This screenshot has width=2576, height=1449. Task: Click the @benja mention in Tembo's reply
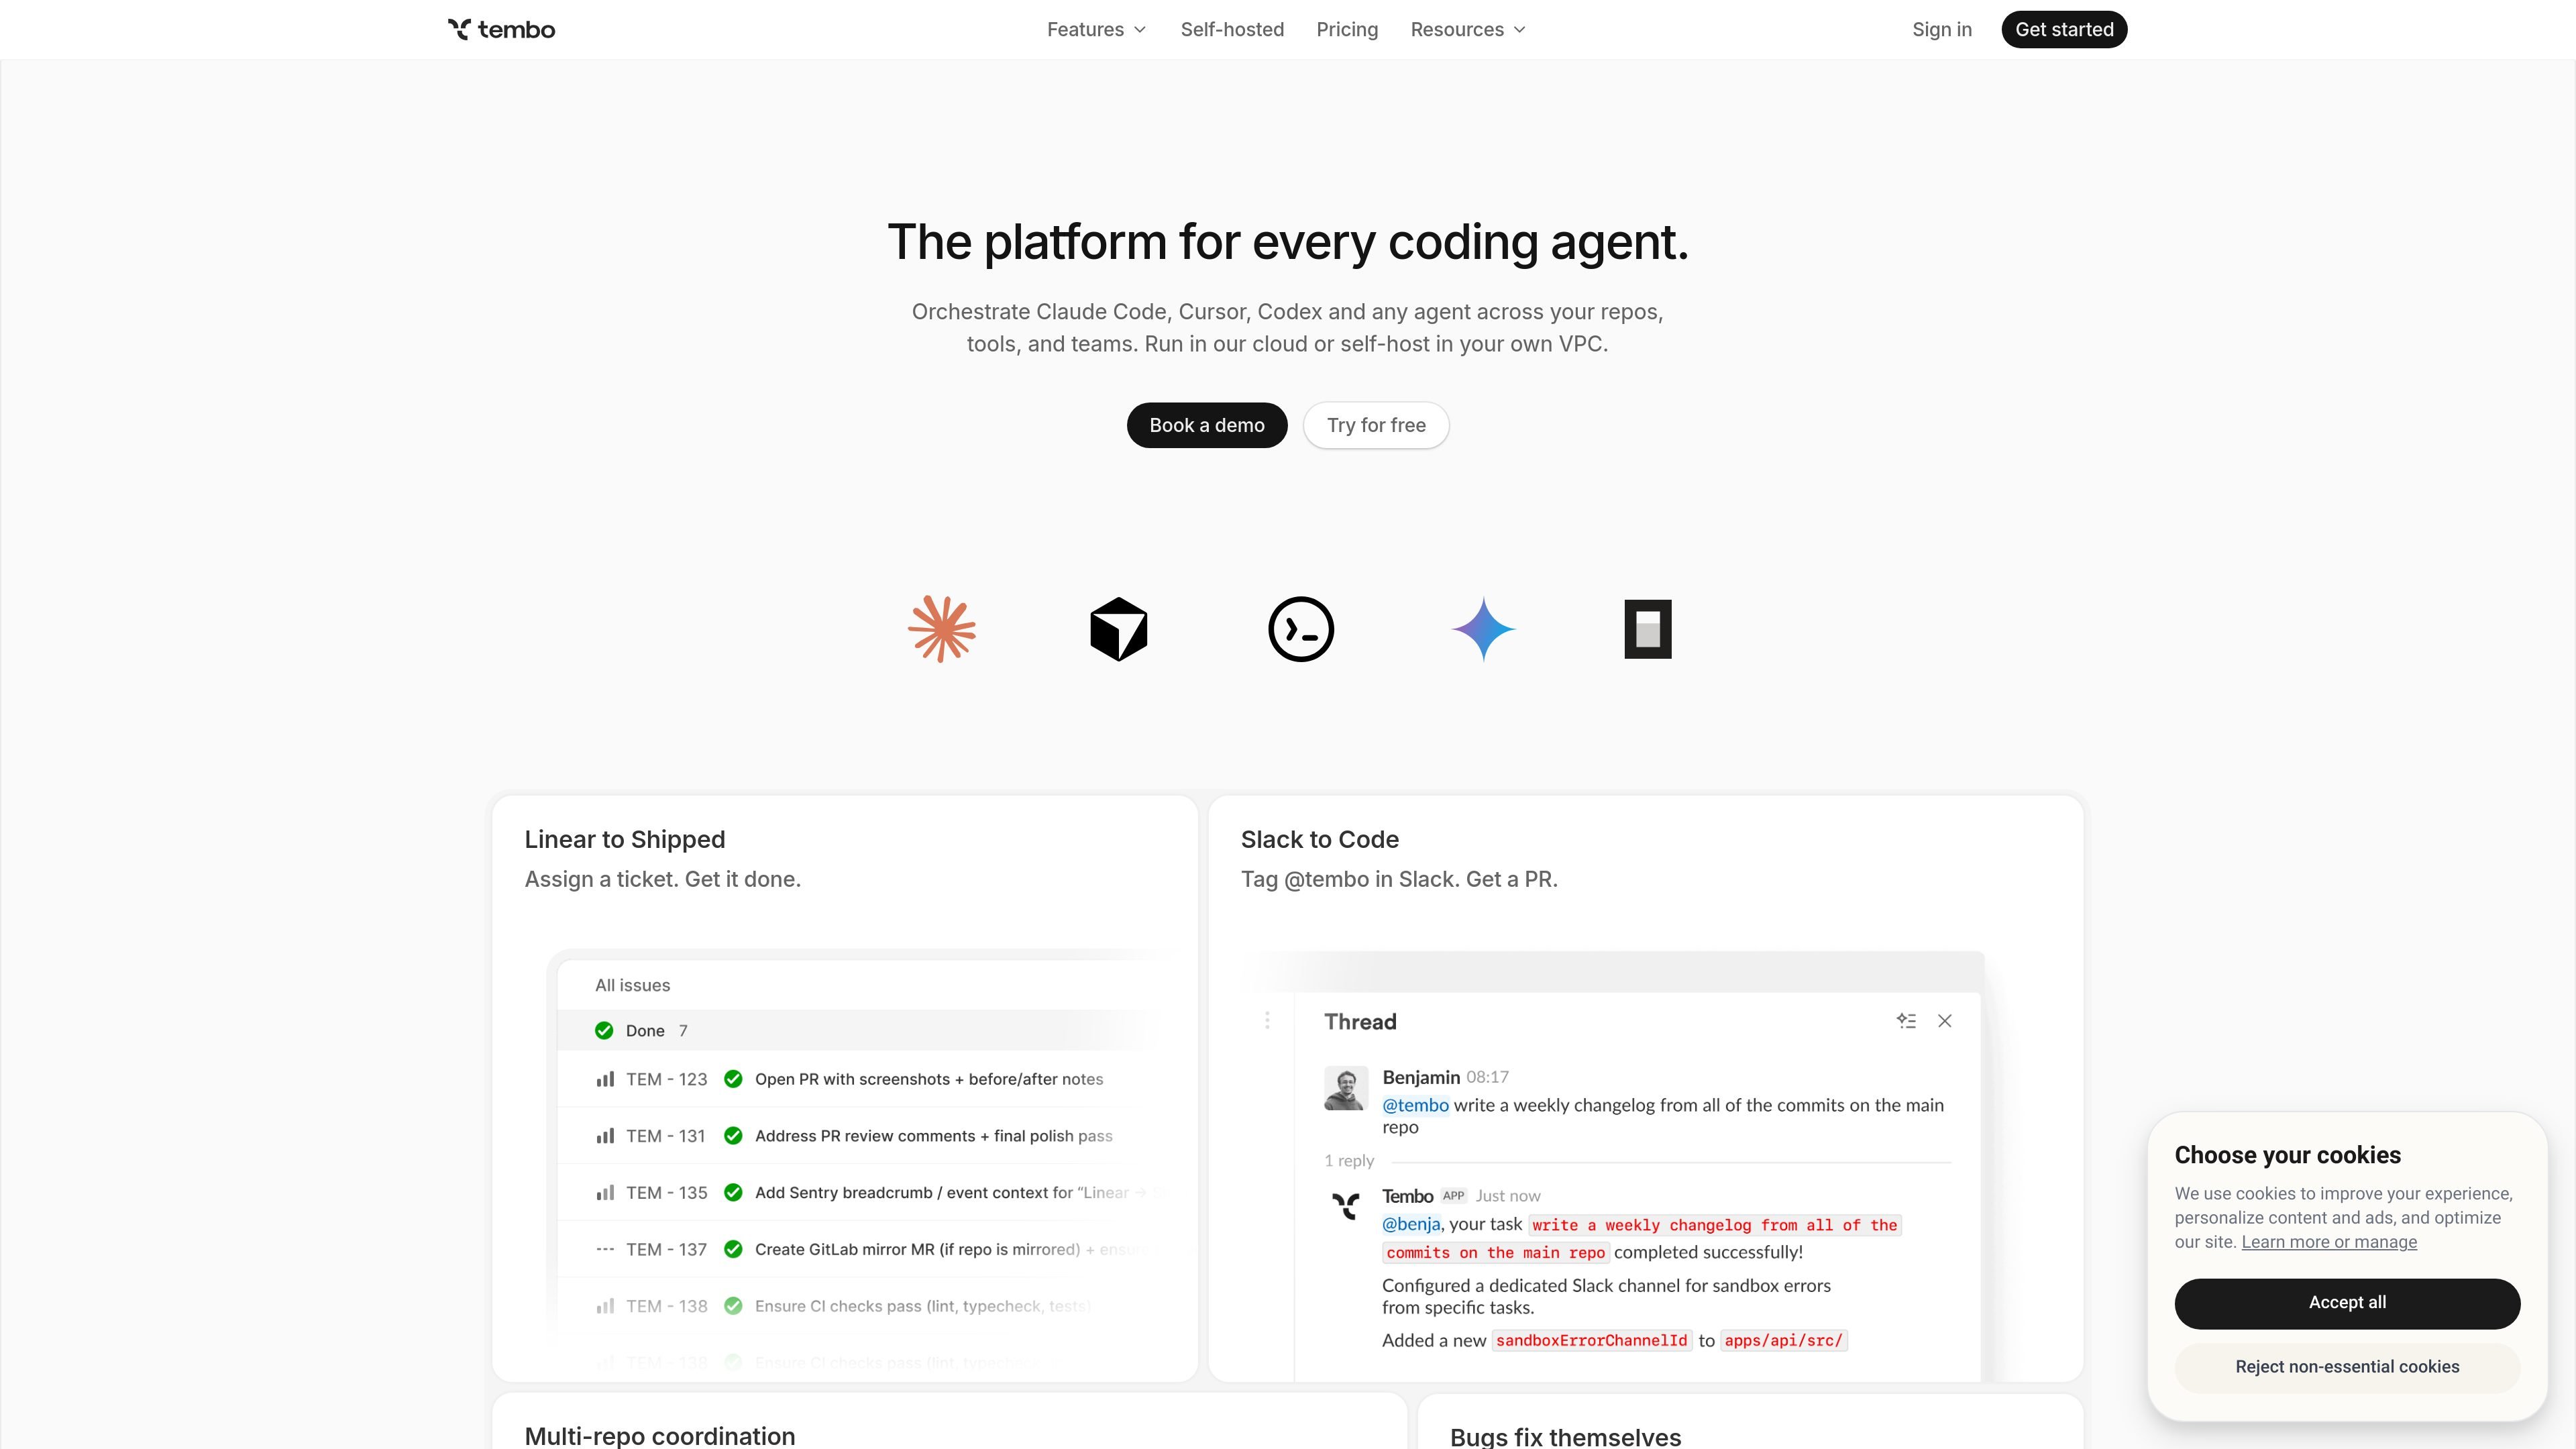[1411, 1224]
